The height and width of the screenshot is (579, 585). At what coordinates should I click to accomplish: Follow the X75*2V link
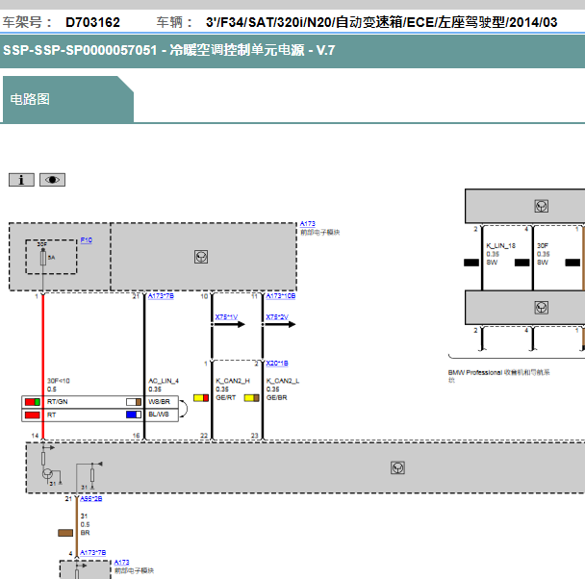point(277,317)
